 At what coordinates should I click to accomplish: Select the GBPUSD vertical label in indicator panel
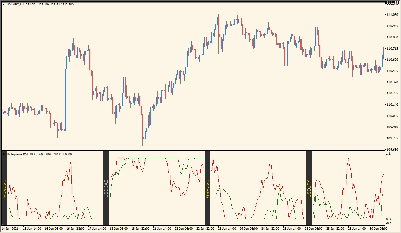[x=207, y=188]
